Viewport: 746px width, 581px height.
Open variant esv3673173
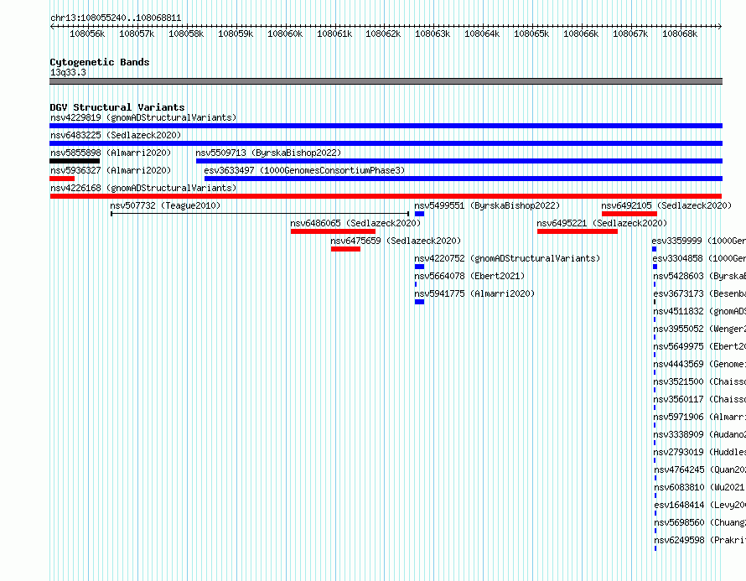tap(699, 293)
